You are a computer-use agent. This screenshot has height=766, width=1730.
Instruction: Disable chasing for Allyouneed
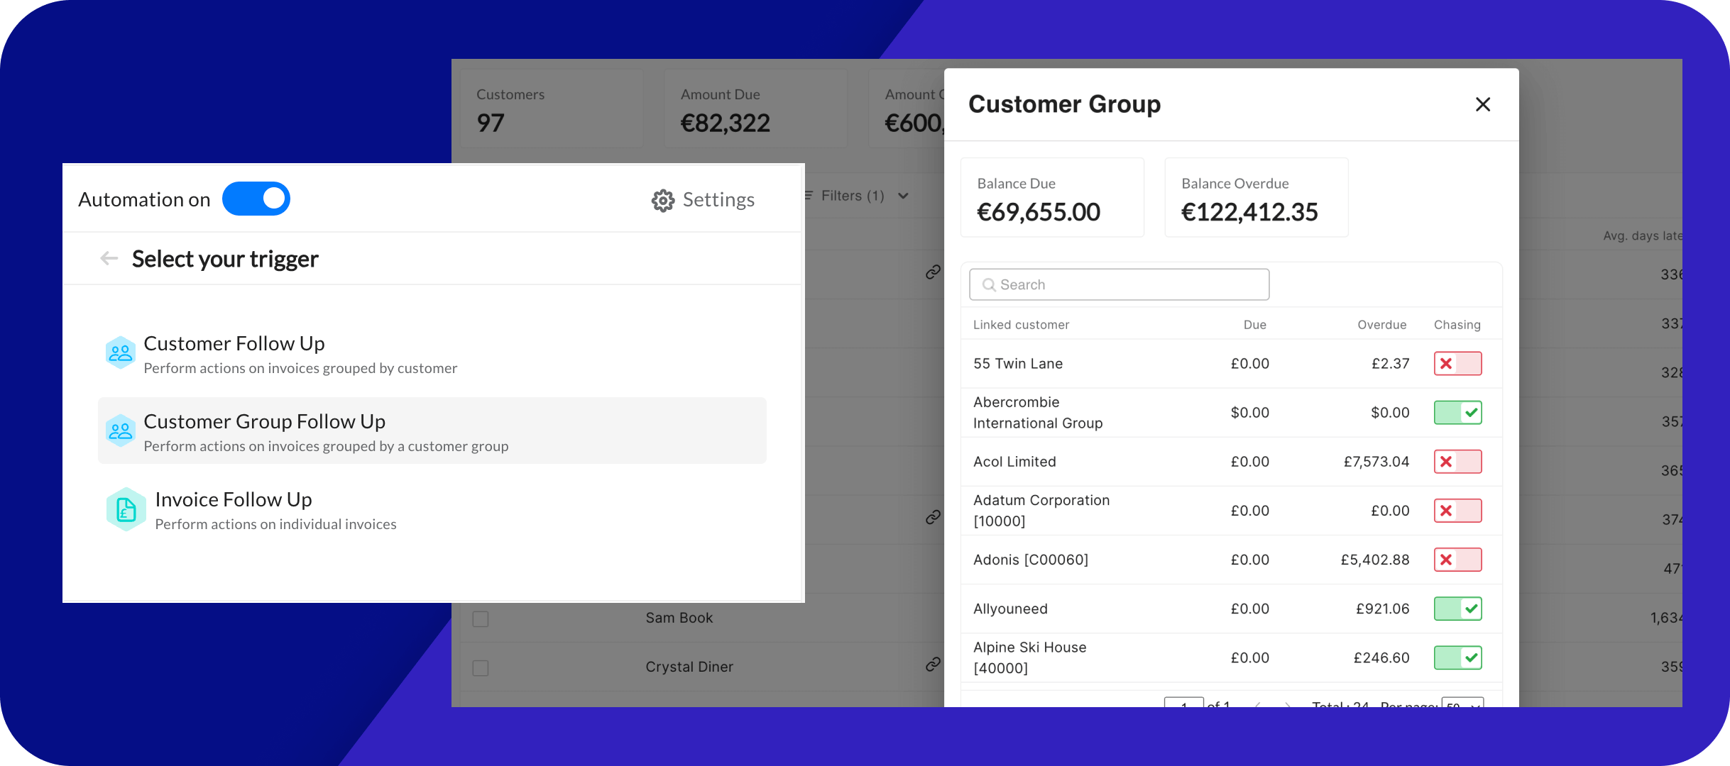[x=1457, y=609]
